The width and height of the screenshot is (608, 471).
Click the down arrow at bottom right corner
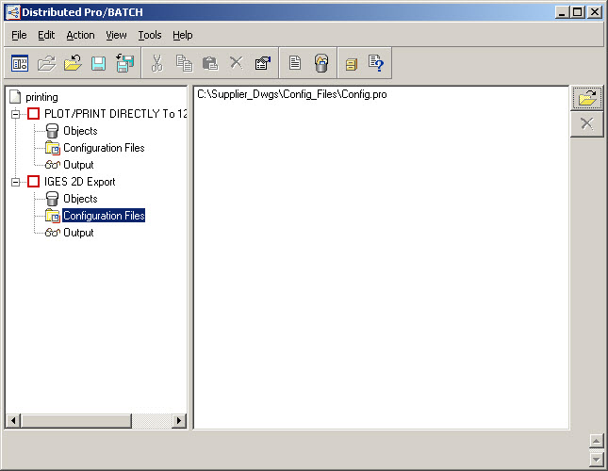pyautogui.click(x=596, y=460)
